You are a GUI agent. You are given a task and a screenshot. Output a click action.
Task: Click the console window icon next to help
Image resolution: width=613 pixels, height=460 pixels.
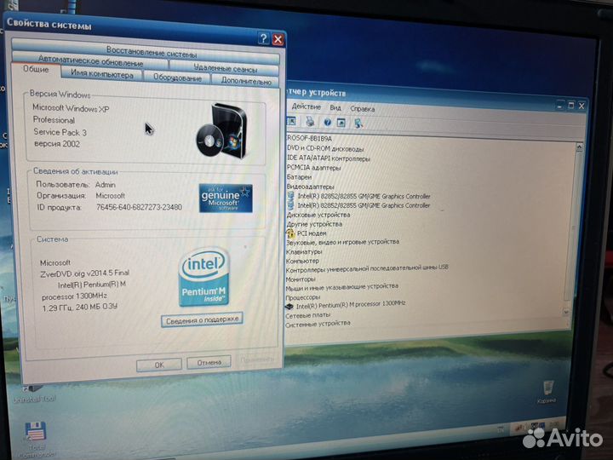(x=341, y=123)
